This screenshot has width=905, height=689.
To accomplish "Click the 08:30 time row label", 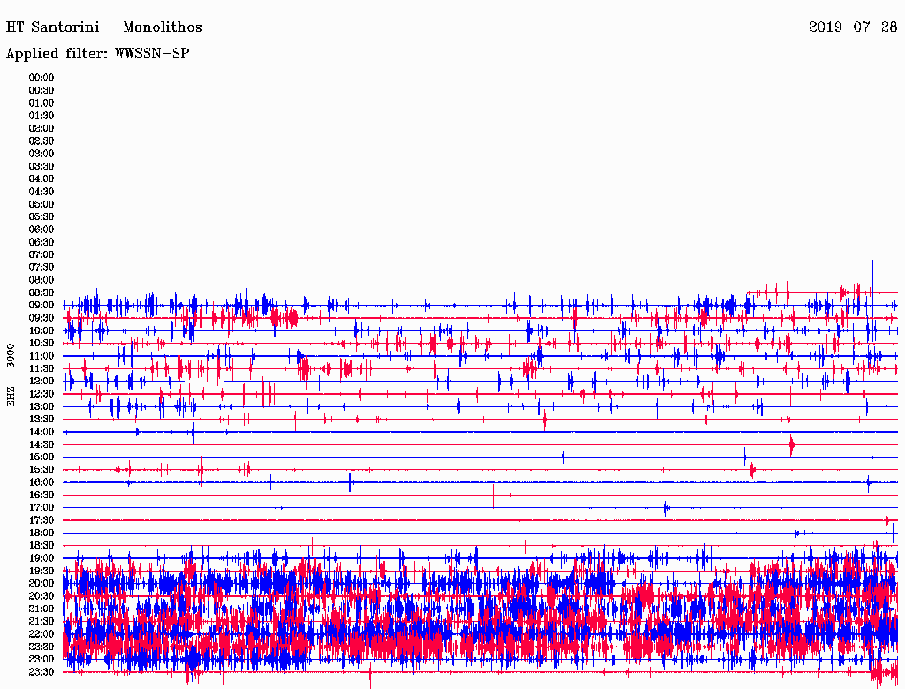I will click(42, 292).
